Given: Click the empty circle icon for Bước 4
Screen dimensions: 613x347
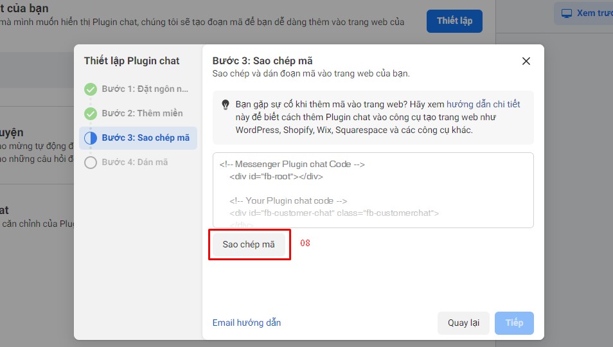Looking at the screenshot, I should pyautogui.click(x=91, y=163).
